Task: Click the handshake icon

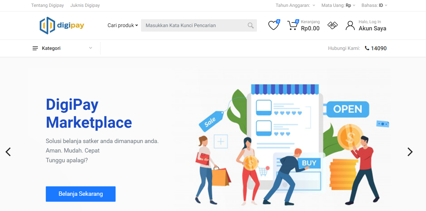Action: (x=332, y=25)
